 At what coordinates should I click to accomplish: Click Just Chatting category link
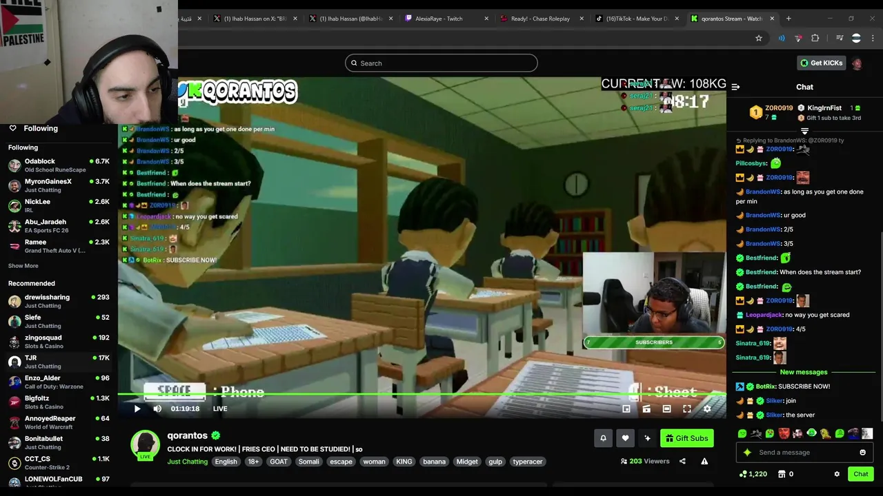(187, 462)
